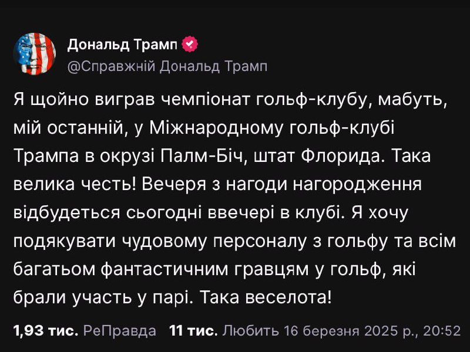Click the РеПравда label
470x352 pixels.
tap(120, 330)
